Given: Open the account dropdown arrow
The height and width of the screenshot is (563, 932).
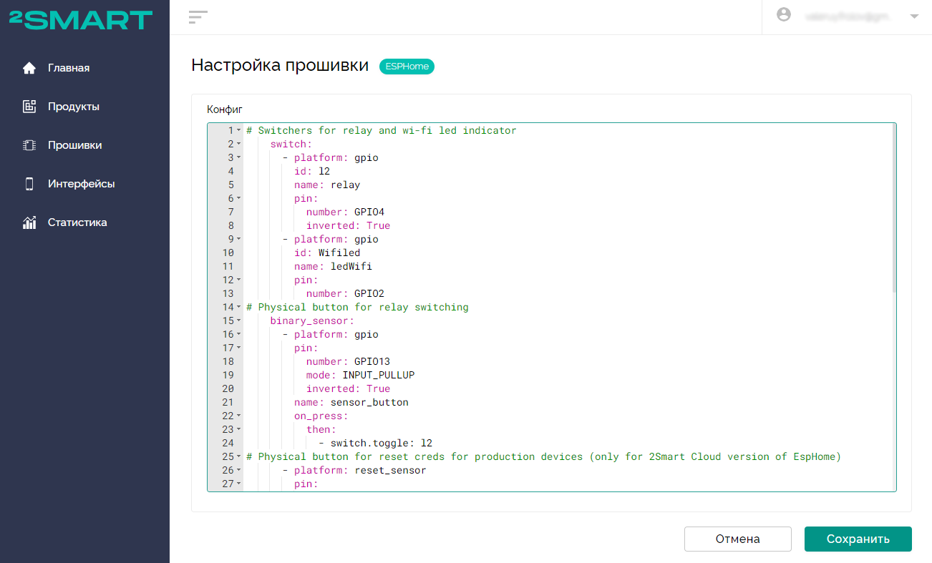Looking at the screenshot, I should pyautogui.click(x=914, y=16).
